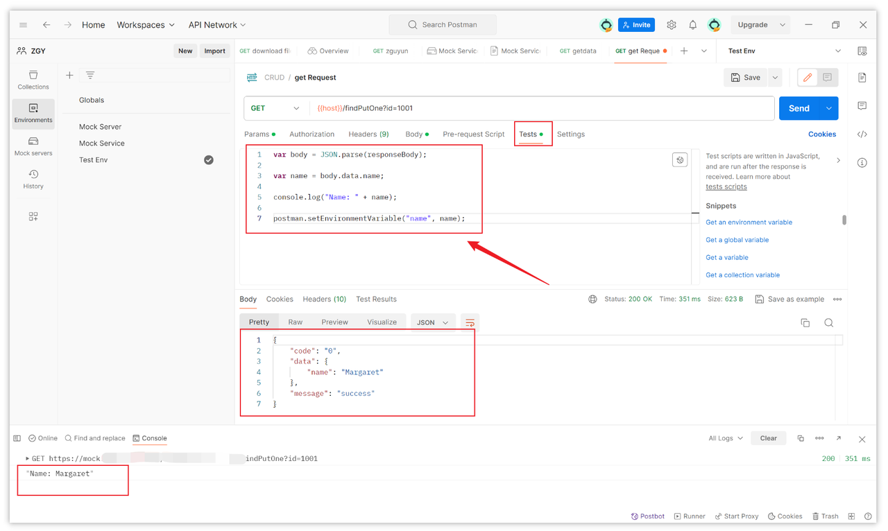
Task: Open the Test Results response tab
Action: coord(376,299)
